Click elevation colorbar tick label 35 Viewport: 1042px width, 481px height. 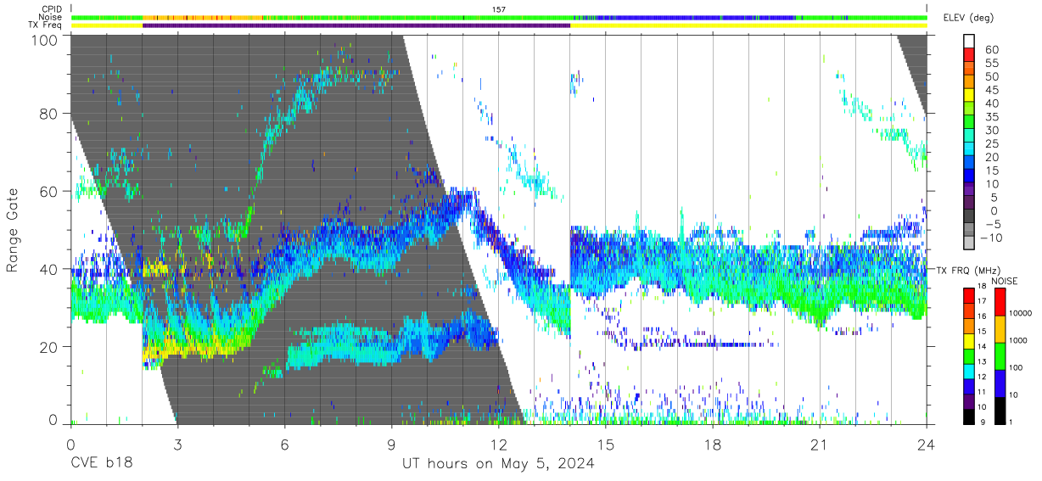click(x=990, y=117)
